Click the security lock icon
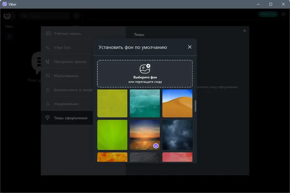The width and height of the screenshot is (290, 193). [48, 90]
